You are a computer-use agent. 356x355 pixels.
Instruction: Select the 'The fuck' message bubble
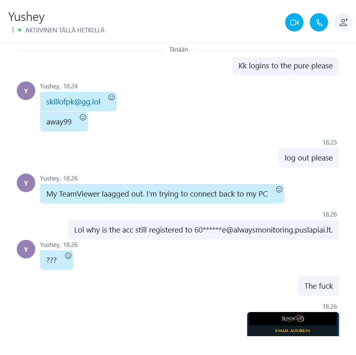tap(319, 286)
